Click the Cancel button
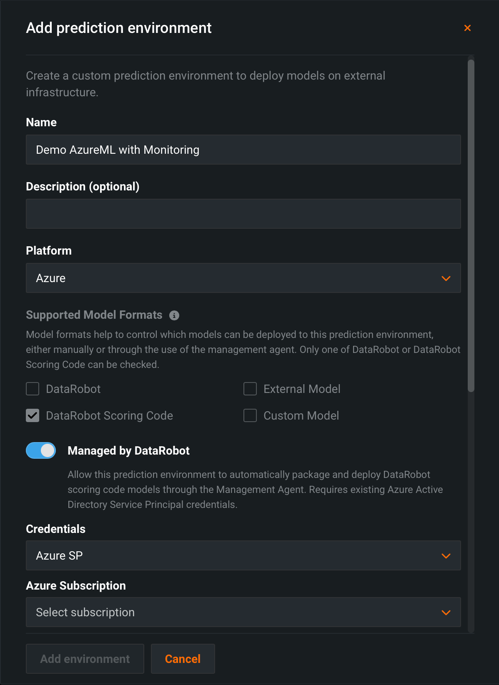Viewport: 499px width, 685px height. pyautogui.click(x=183, y=659)
